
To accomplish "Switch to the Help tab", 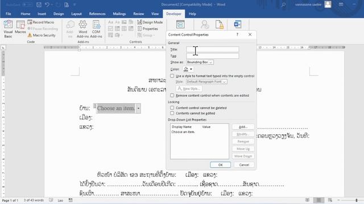I will 192,14.
